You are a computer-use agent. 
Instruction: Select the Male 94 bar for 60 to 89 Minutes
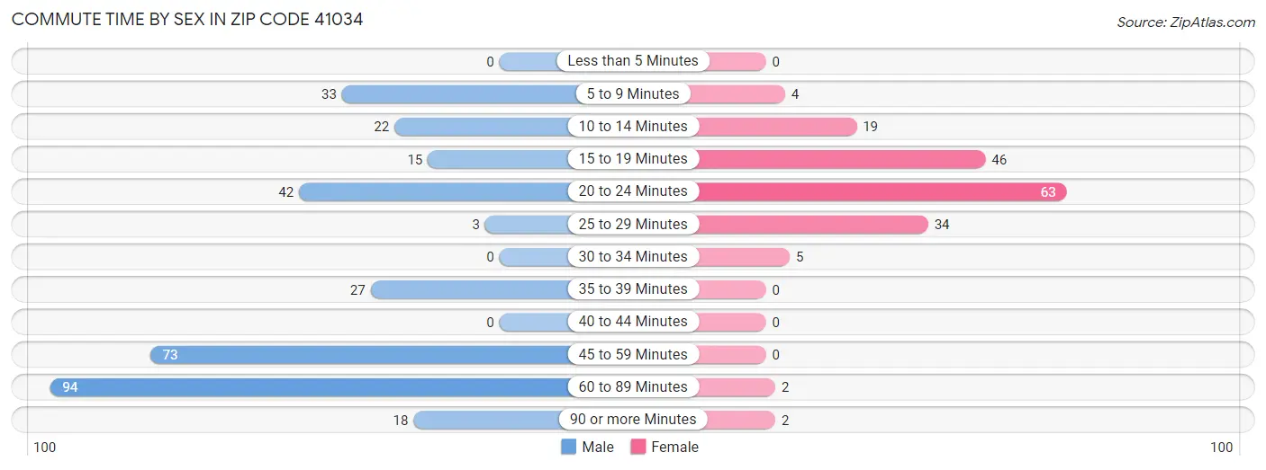pyautogui.click(x=309, y=387)
